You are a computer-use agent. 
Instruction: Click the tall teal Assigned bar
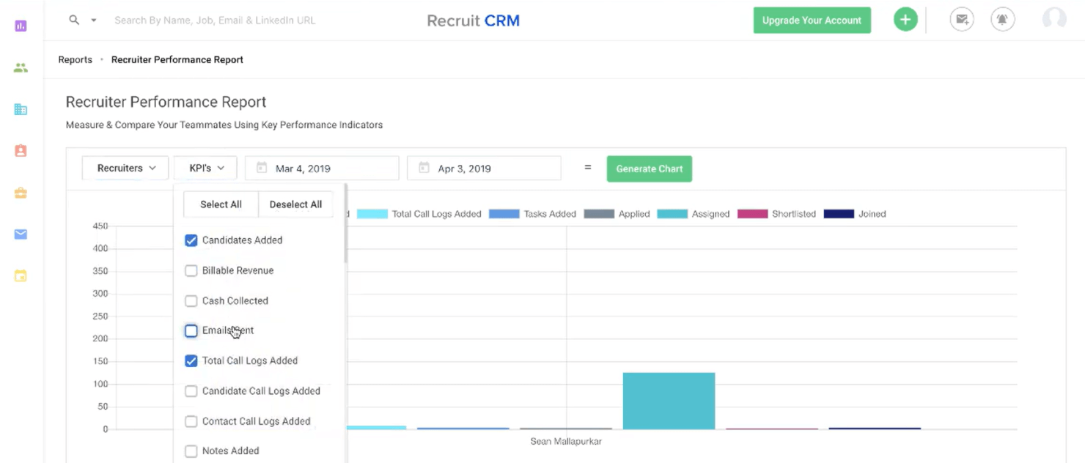pos(669,401)
